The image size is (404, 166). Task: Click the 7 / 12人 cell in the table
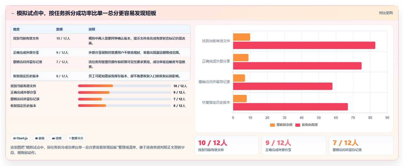62,62
